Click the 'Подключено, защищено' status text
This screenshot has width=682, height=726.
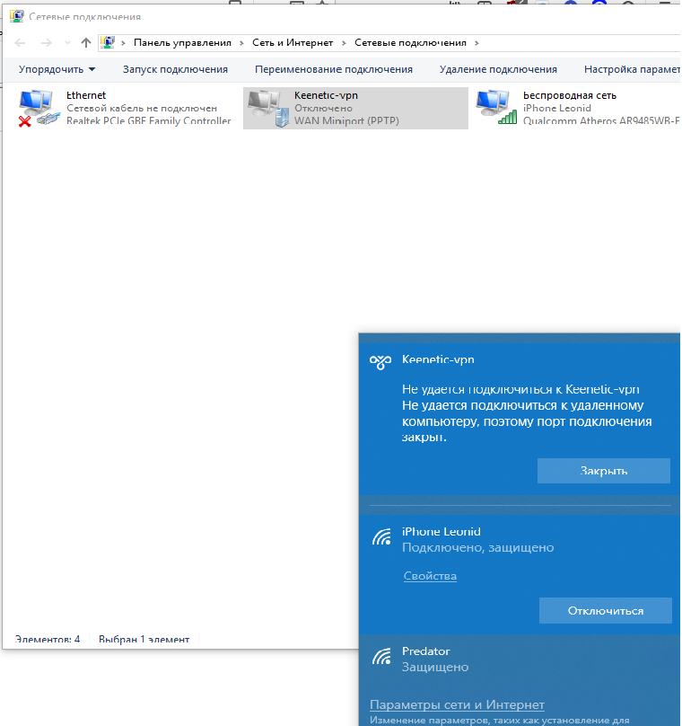pos(477,547)
